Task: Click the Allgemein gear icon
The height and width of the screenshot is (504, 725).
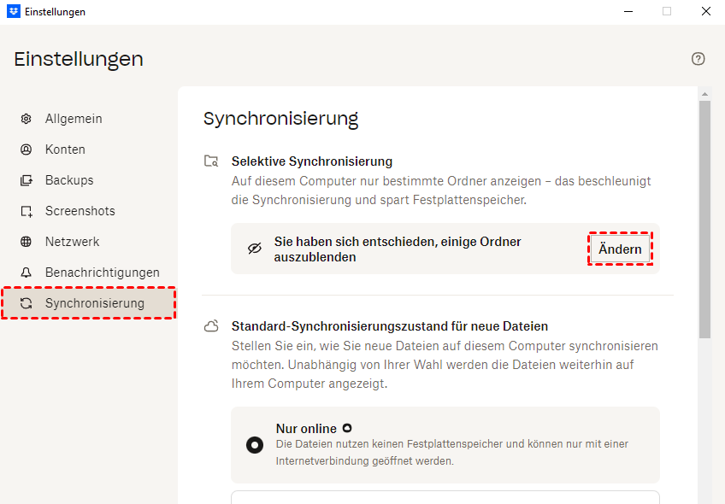Action: click(27, 119)
